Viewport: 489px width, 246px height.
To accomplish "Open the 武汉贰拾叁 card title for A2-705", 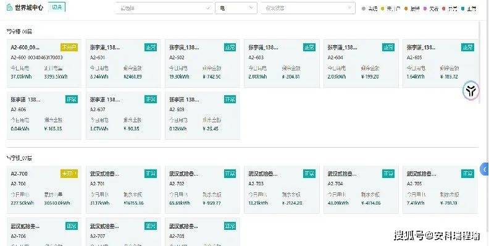I will pyautogui.click(x=421, y=174).
